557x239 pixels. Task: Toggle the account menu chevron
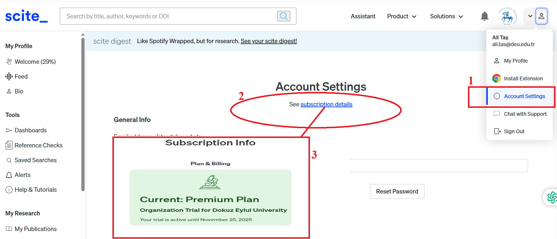click(530, 16)
